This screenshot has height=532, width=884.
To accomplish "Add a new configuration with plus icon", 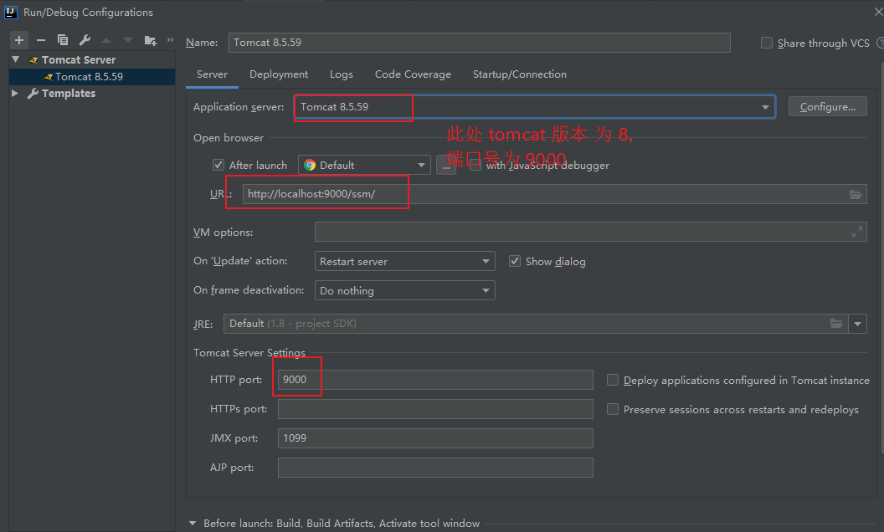I will pos(19,40).
